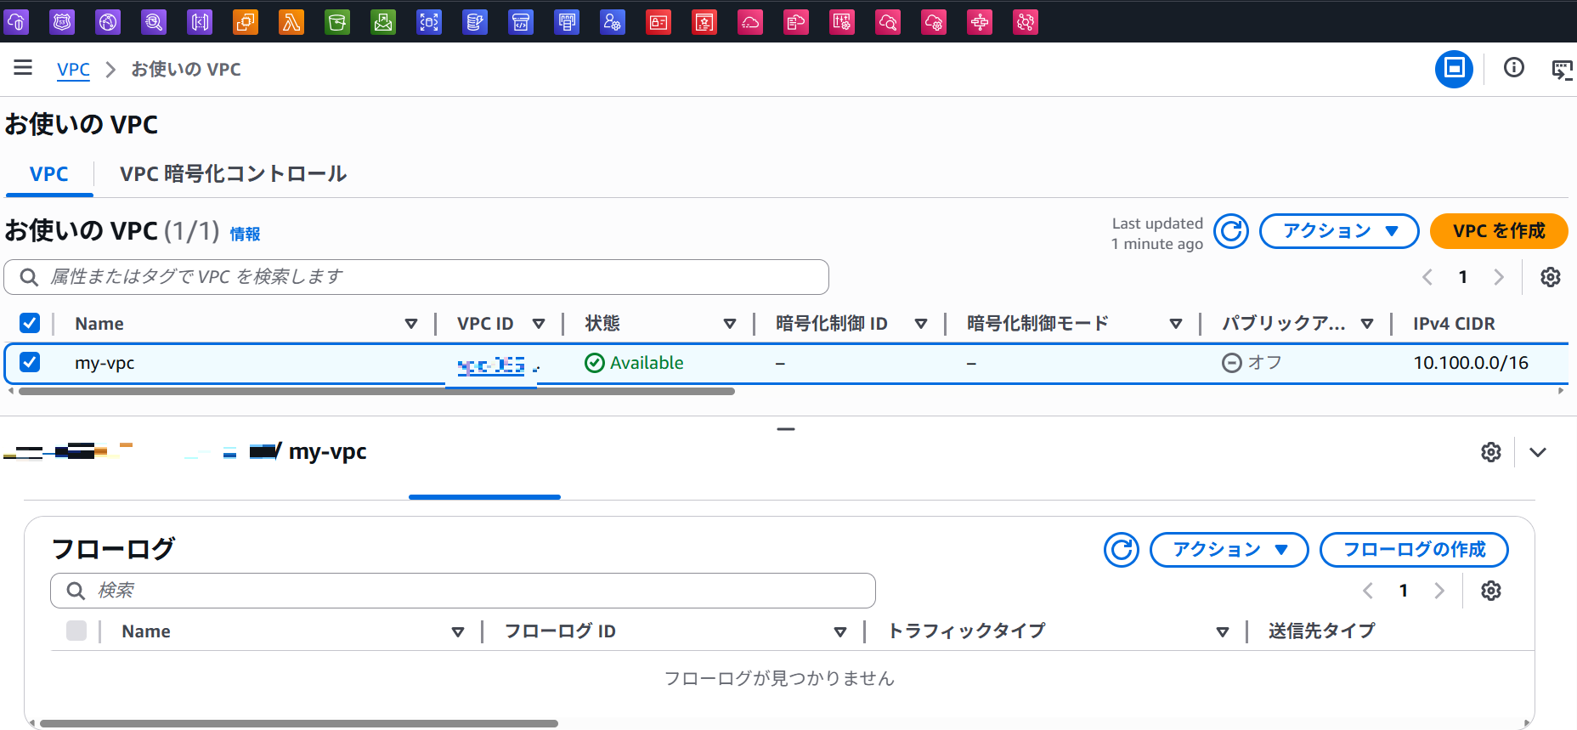The height and width of the screenshot is (730, 1577).
Task: Open the VPC service shortcut icon
Action: tap(16, 22)
